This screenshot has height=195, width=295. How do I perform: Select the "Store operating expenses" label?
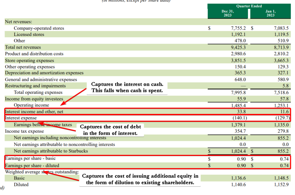point(30,60)
